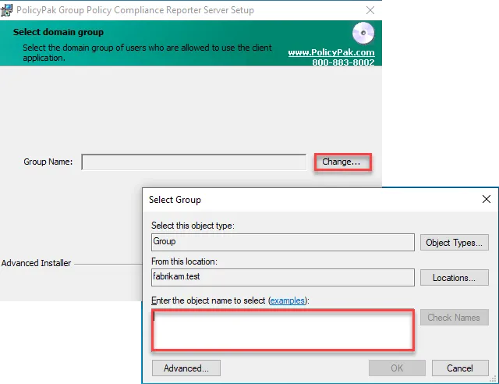This screenshot has width=499, height=384.
Task: Click the Advanced Installer label
Action: tap(36, 263)
